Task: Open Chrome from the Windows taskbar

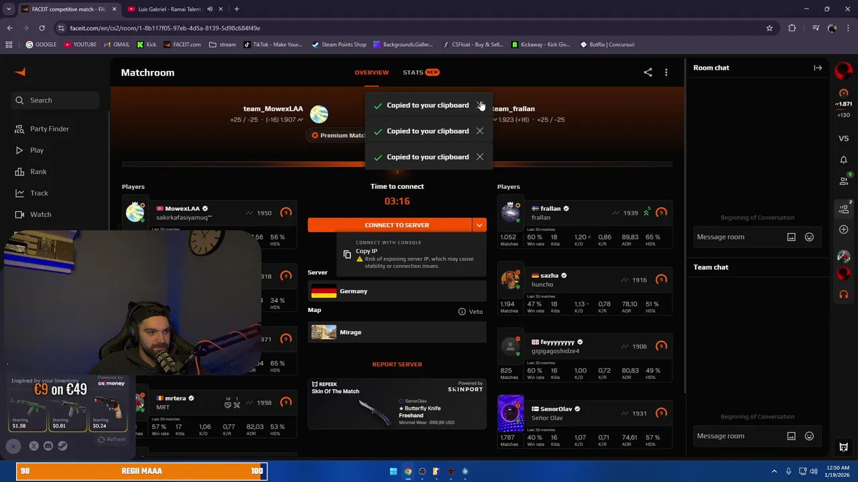Action: tap(408, 471)
